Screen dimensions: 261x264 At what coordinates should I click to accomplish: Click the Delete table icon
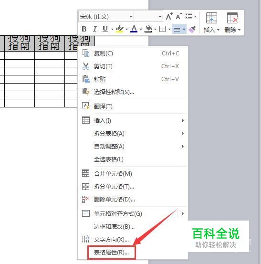[x=232, y=18]
